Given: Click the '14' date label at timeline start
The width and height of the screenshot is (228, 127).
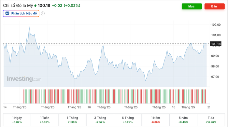Looking at the screenshot, I should 5,107.
